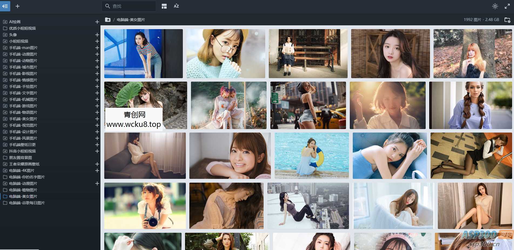Open the 朋友圈背景图 folder
Image resolution: width=514 pixels, height=250 pixels.
(x=20, y=158)
